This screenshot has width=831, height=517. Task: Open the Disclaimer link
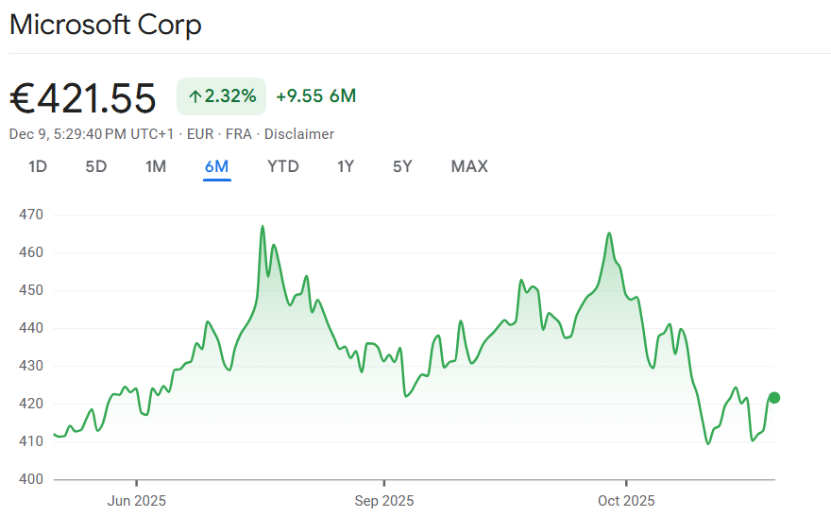click(x=299, y=134)
